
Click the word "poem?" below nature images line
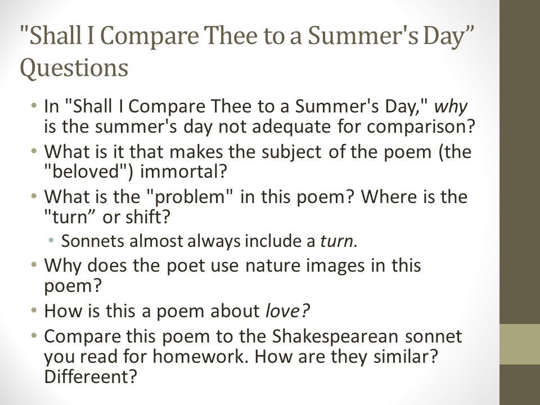[x=73, y=286]
